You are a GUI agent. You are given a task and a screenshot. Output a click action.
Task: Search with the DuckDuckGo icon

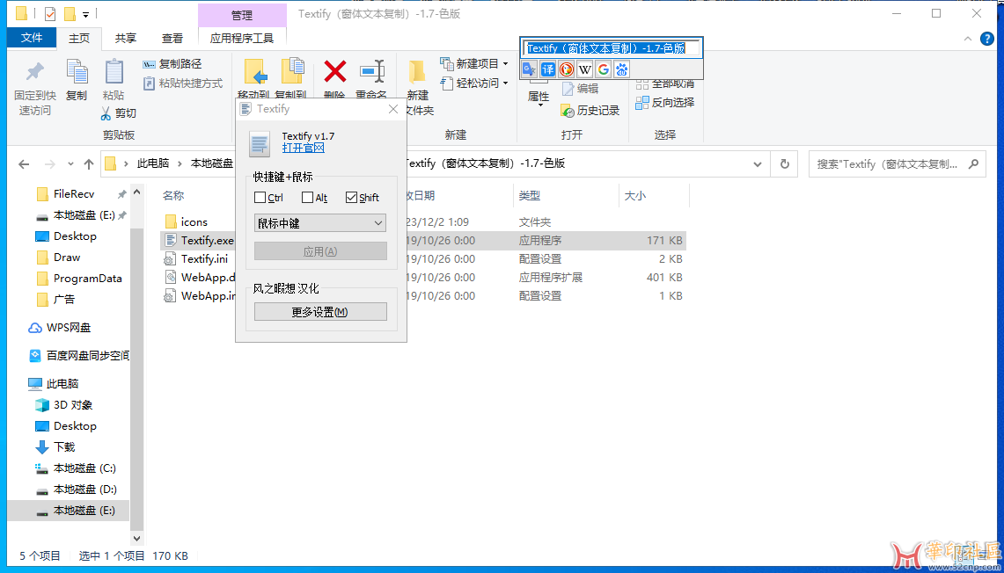[566, 69]
